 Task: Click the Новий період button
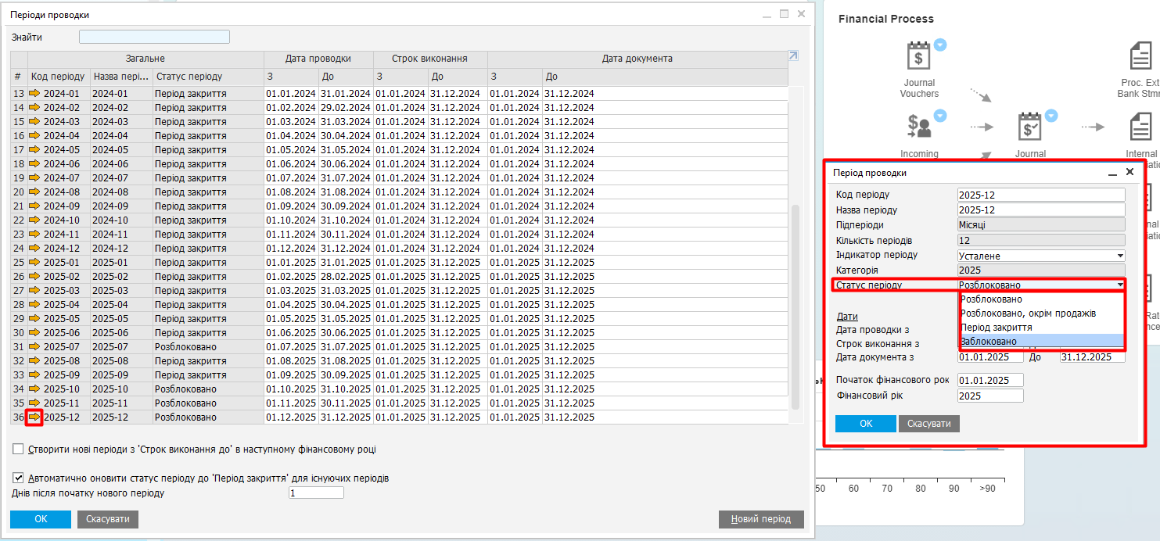[x=760, y=519]
